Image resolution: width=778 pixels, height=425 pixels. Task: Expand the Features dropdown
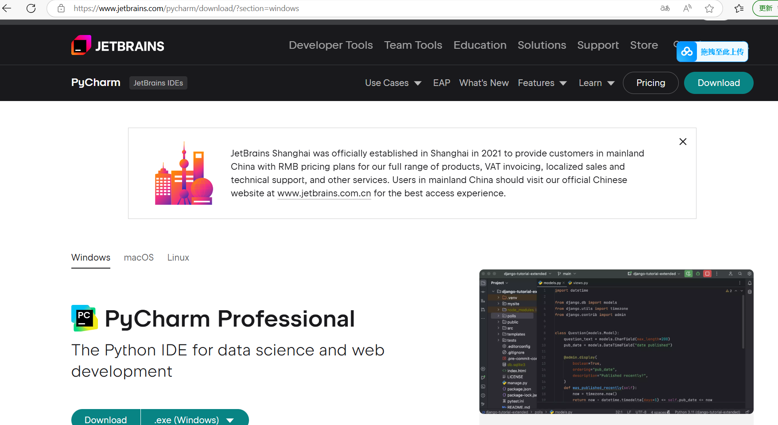pos(542,83)
